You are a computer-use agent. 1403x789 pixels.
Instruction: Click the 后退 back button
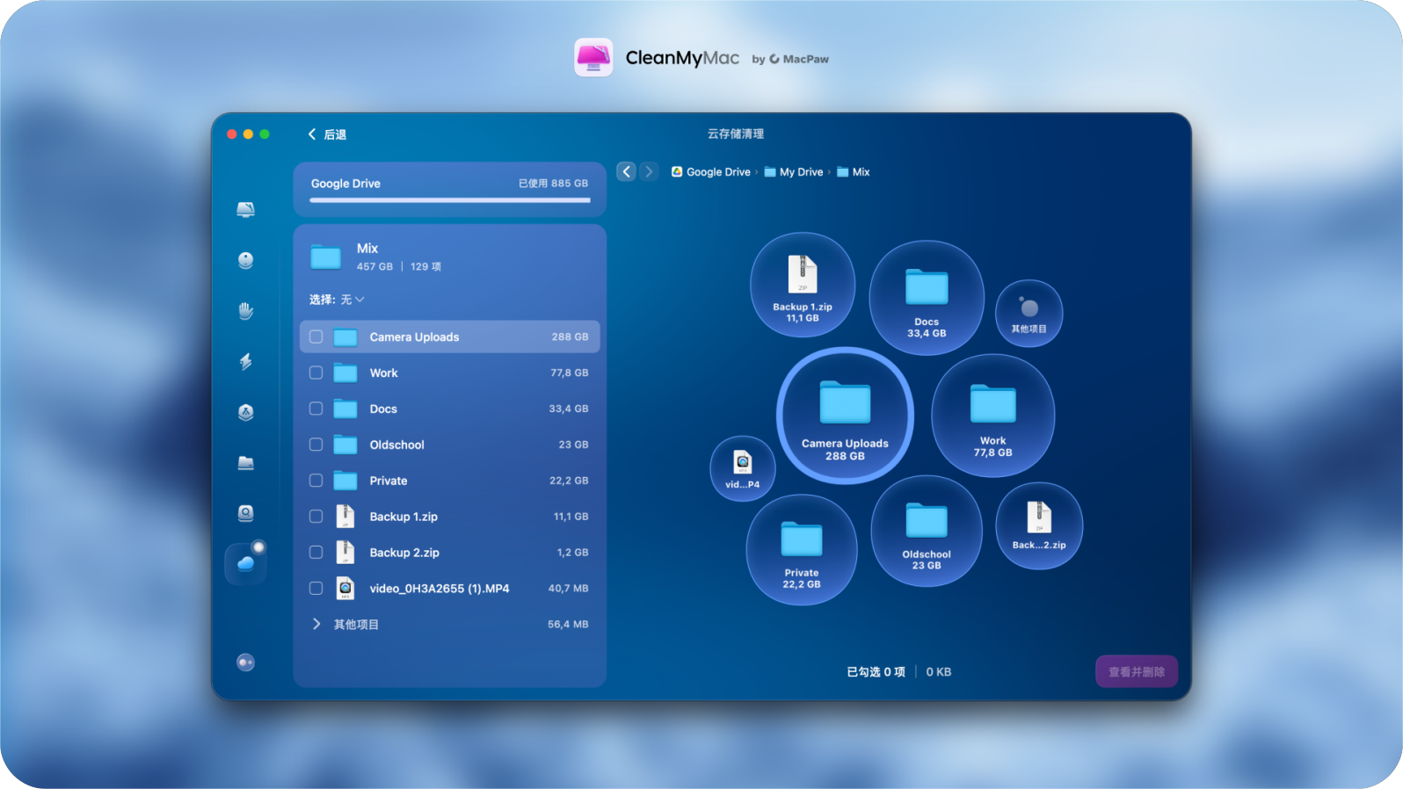(327, 134)
